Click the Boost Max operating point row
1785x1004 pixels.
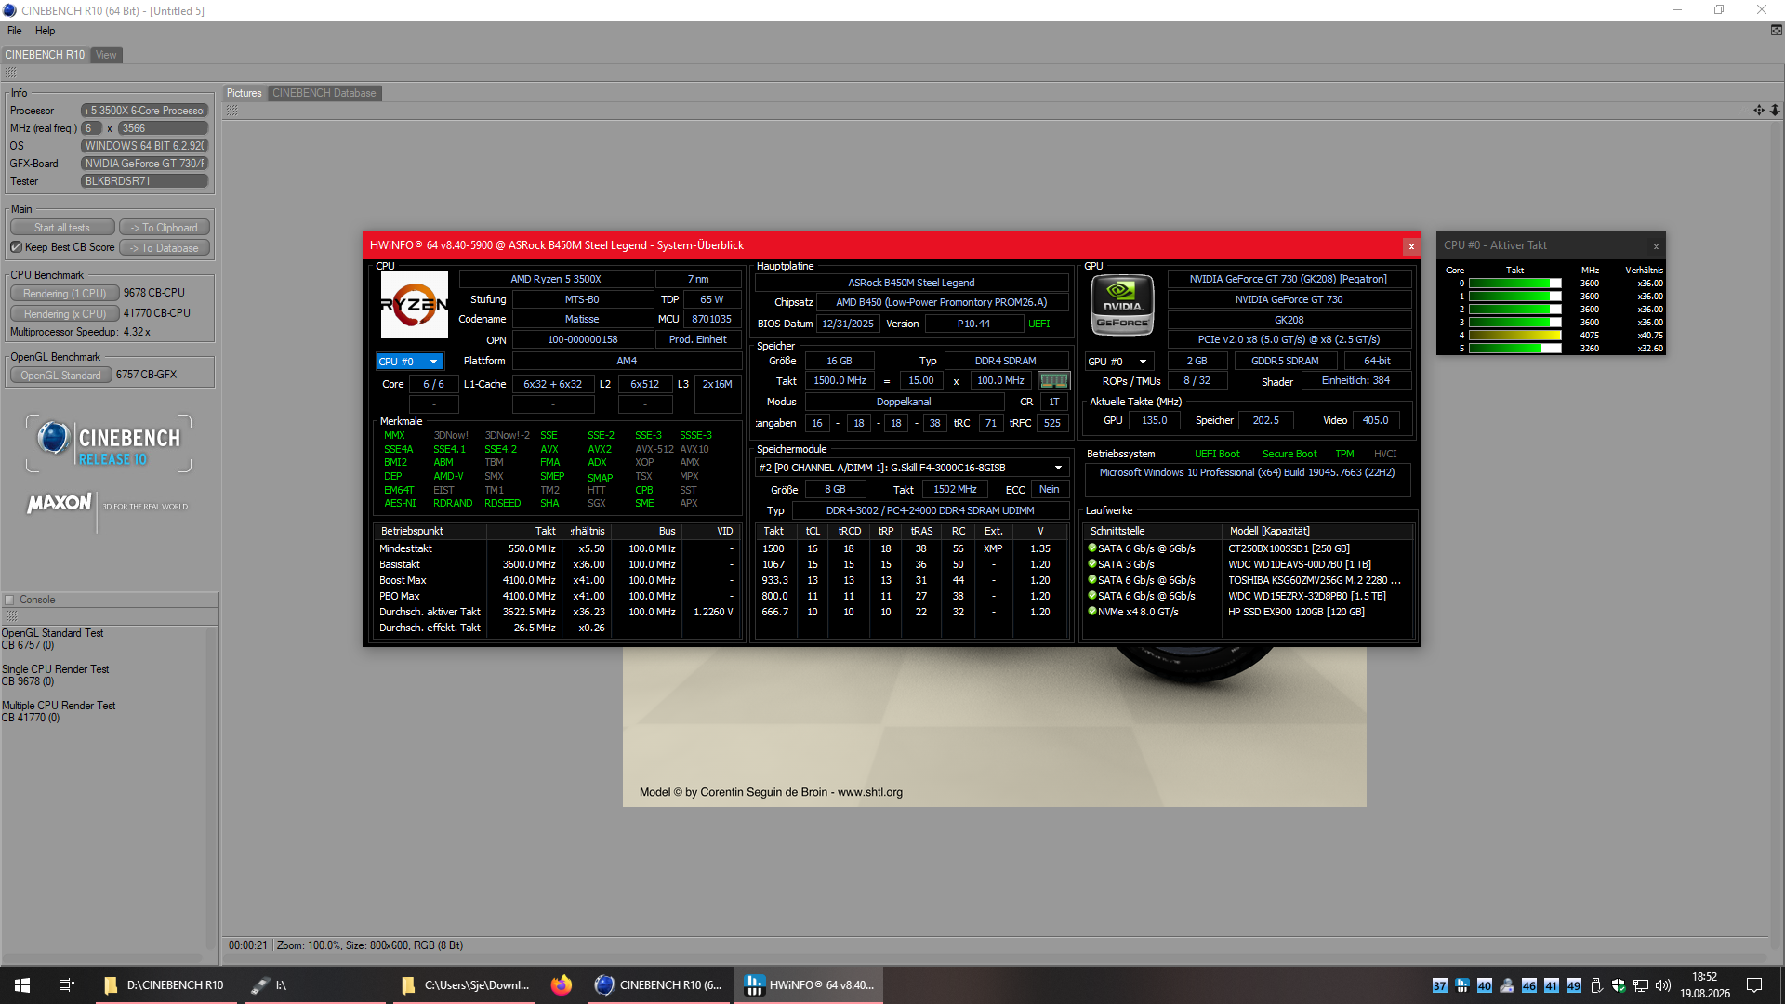[x=557, y=580]
